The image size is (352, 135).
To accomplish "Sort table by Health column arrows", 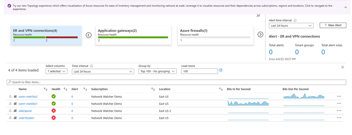I will click(x=65, y=89).
